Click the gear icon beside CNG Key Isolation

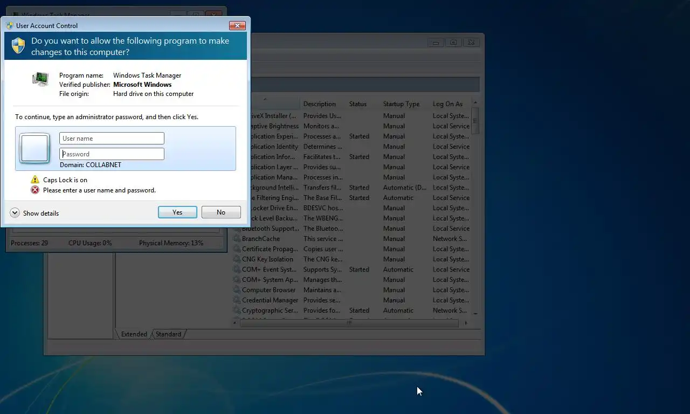click(x=237, y=259)
